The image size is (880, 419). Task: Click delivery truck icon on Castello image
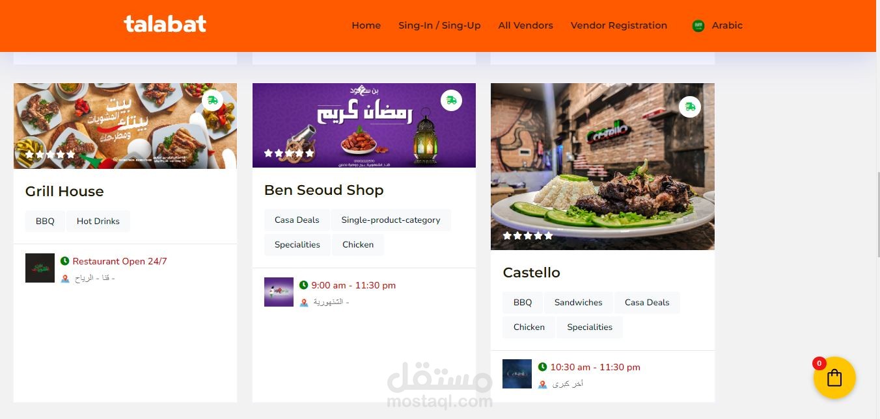point(690,107)
